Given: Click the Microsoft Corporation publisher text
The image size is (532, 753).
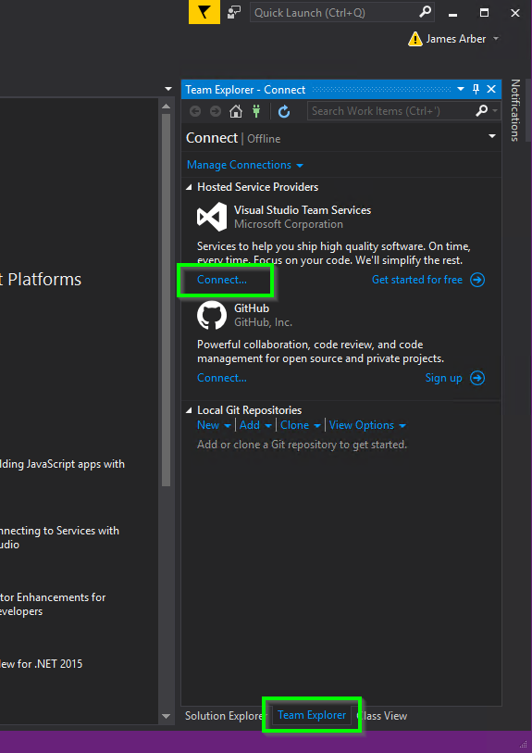Looking at the screenshot, I should click(x=289, y=224).
